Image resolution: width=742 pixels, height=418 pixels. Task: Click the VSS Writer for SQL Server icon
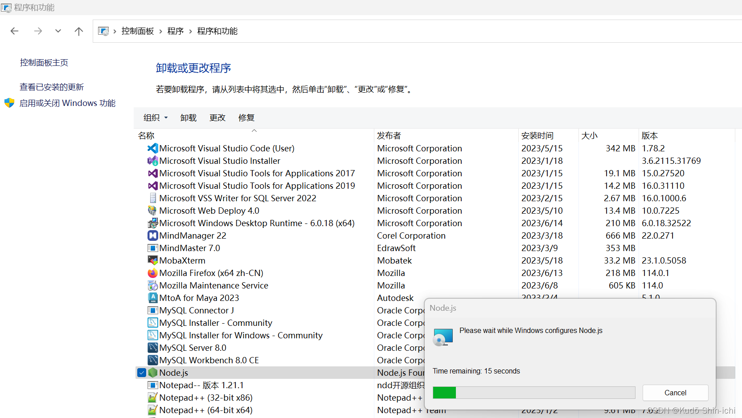(153, 198)
